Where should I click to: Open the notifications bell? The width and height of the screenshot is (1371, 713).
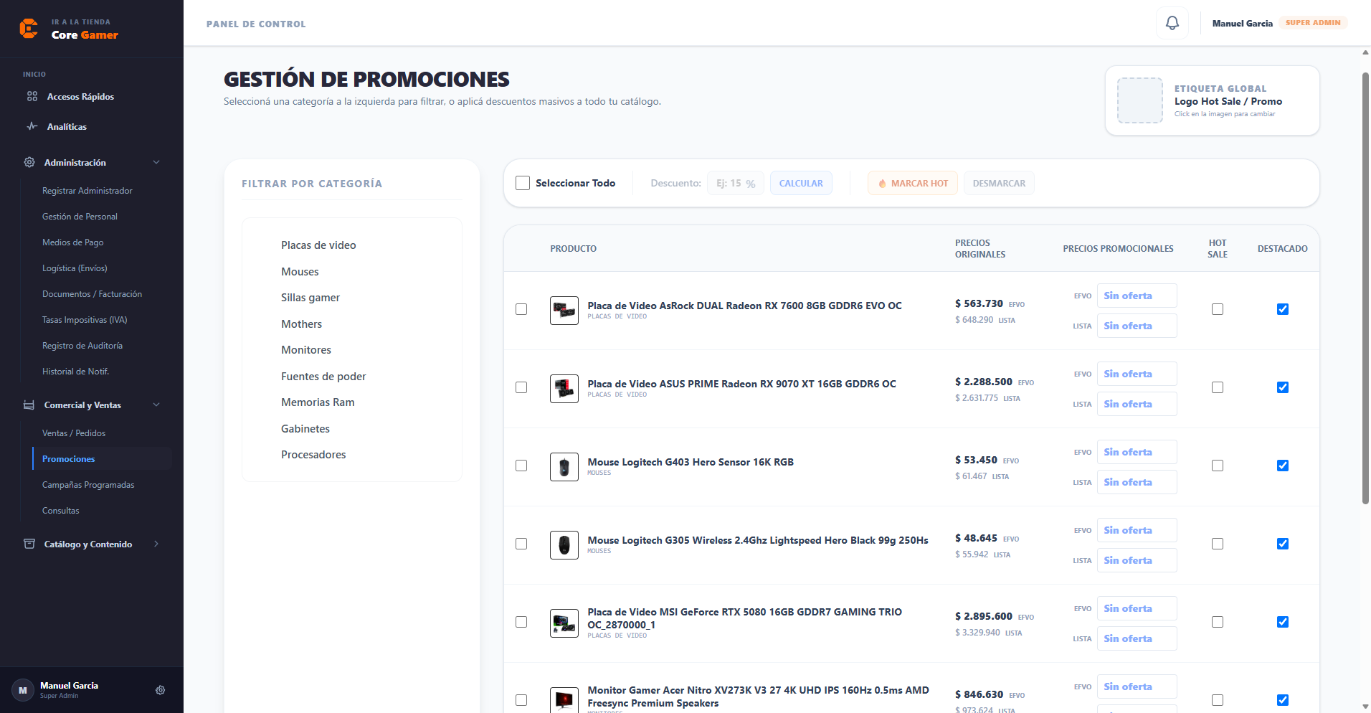1172,23
